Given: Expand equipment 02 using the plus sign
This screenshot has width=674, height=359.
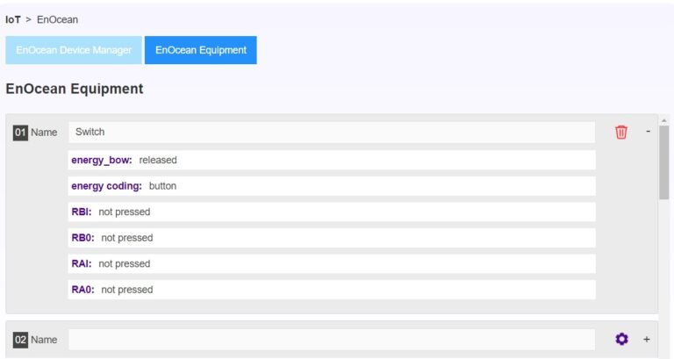Looking at the screenshot, I should click(647, 339).
